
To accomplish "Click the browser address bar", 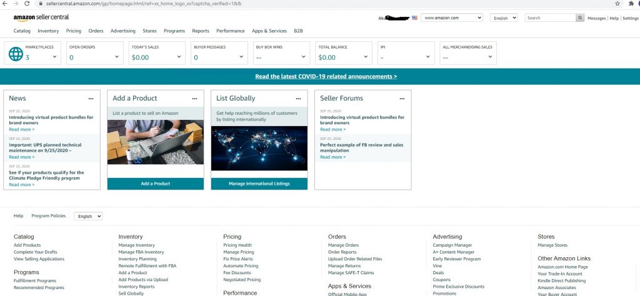I will click(322, 3).
